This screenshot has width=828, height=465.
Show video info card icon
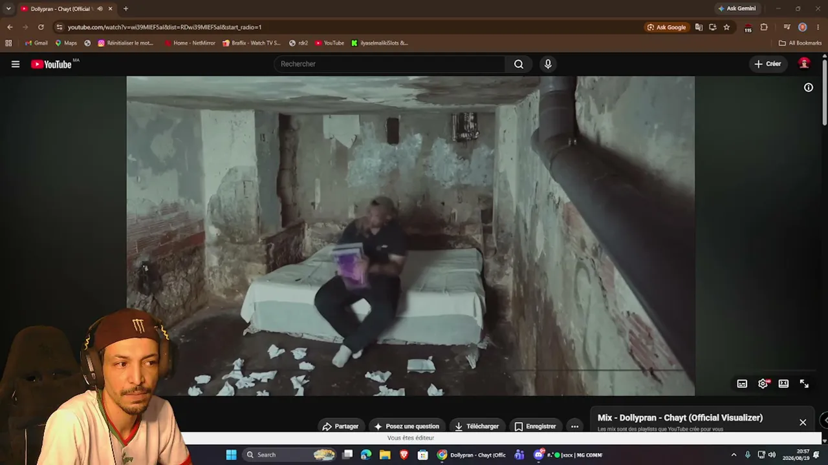tap(809, 87)
